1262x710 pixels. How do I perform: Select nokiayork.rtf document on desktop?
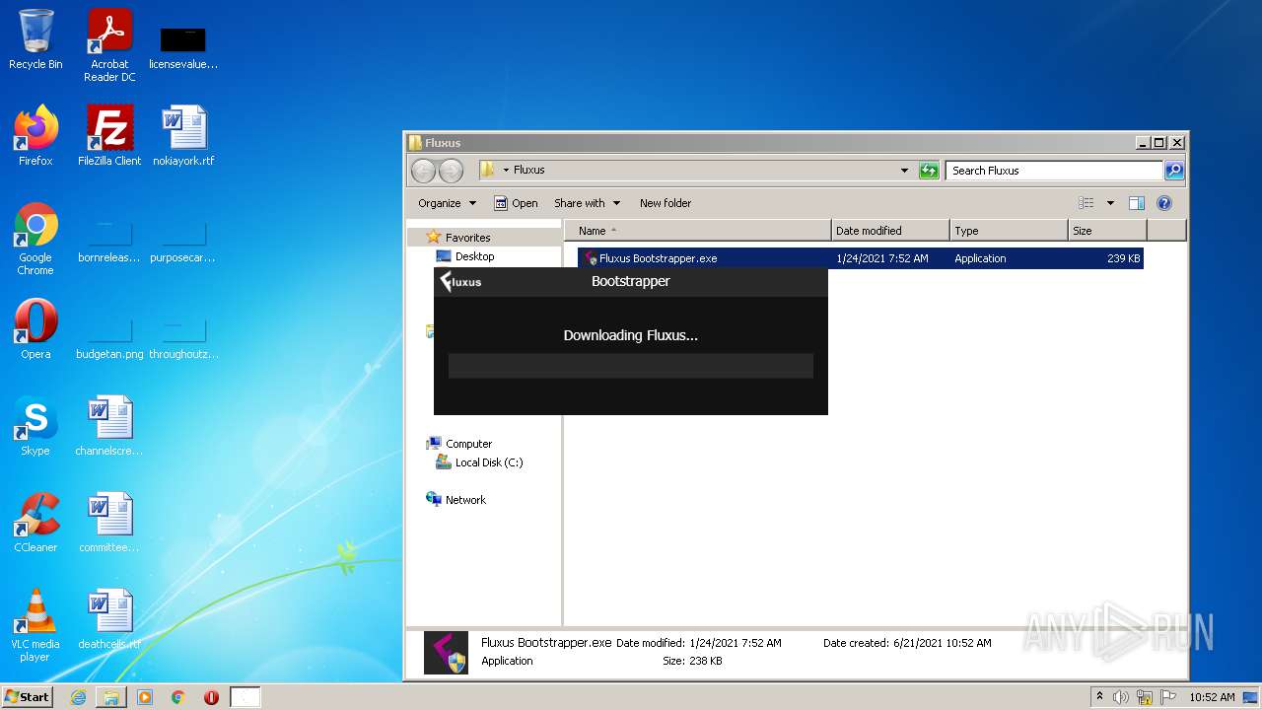[x=183, y=136]
